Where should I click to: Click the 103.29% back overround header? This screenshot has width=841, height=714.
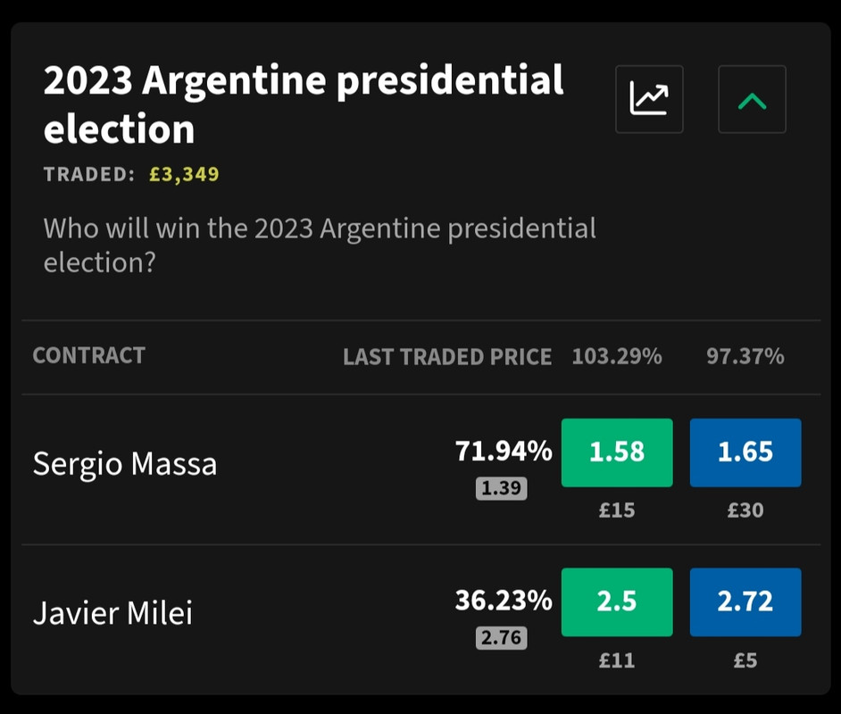pyautogui.click(x=617, y=356)
